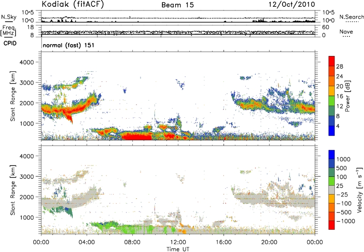Screen dimensions: 364x252
Task: Click the "16" label on the power colorbar
Action: tap(339, 96)
